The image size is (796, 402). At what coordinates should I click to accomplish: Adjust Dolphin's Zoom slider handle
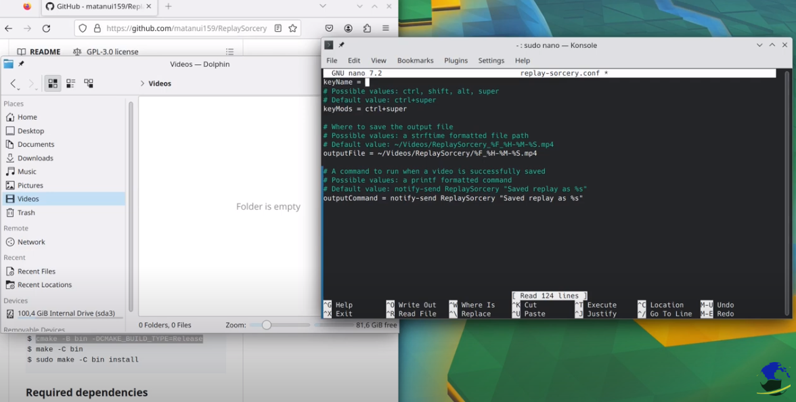[267, 325]
